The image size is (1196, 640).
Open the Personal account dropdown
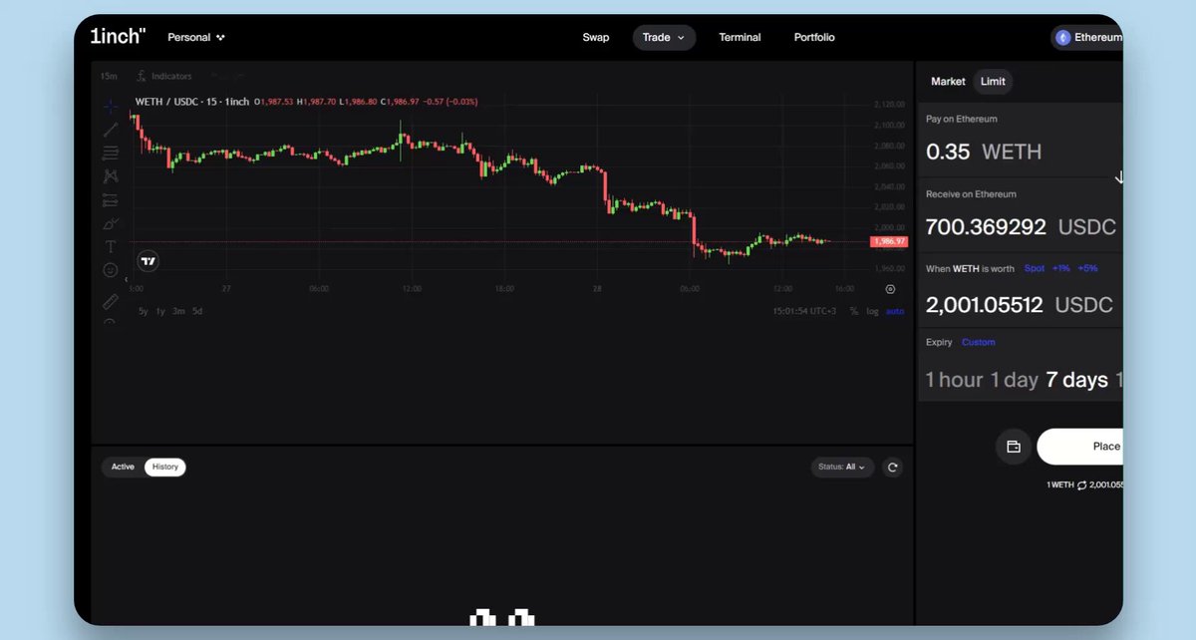[196, 38]
